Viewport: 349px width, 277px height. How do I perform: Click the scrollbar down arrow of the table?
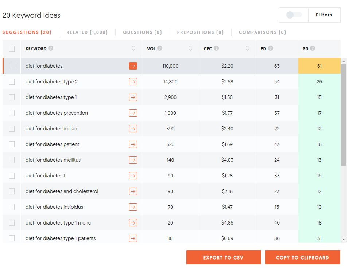344,239
